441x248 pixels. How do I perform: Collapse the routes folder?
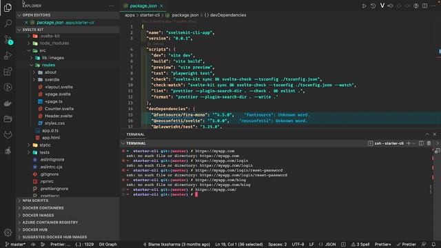(68, 65)
